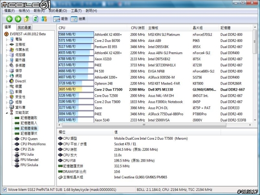Viewport: 260px width, 195px height.
Task: Click the users toolbar icon
Action: [44, 19]
